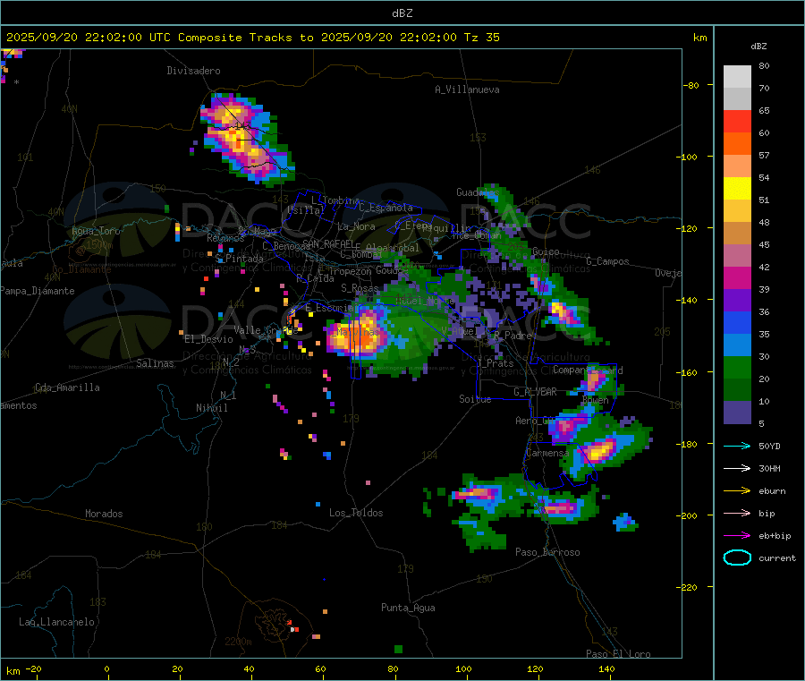
Task: Click the '-160' tick on the right axis
Action: point(689,372)
